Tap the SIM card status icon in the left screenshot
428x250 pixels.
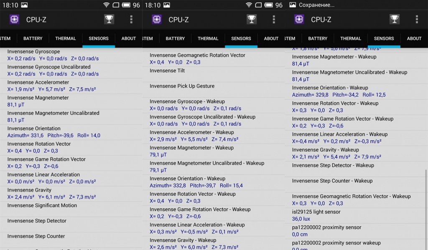click(116, 5)
